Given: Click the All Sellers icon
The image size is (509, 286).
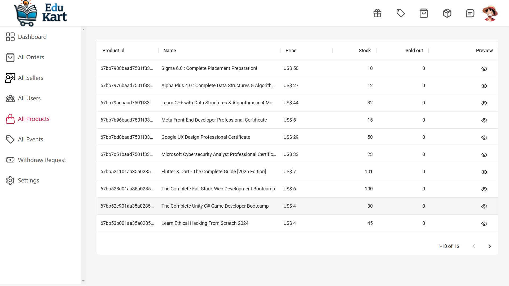Looking at the screenshot, I should [10, 78].
